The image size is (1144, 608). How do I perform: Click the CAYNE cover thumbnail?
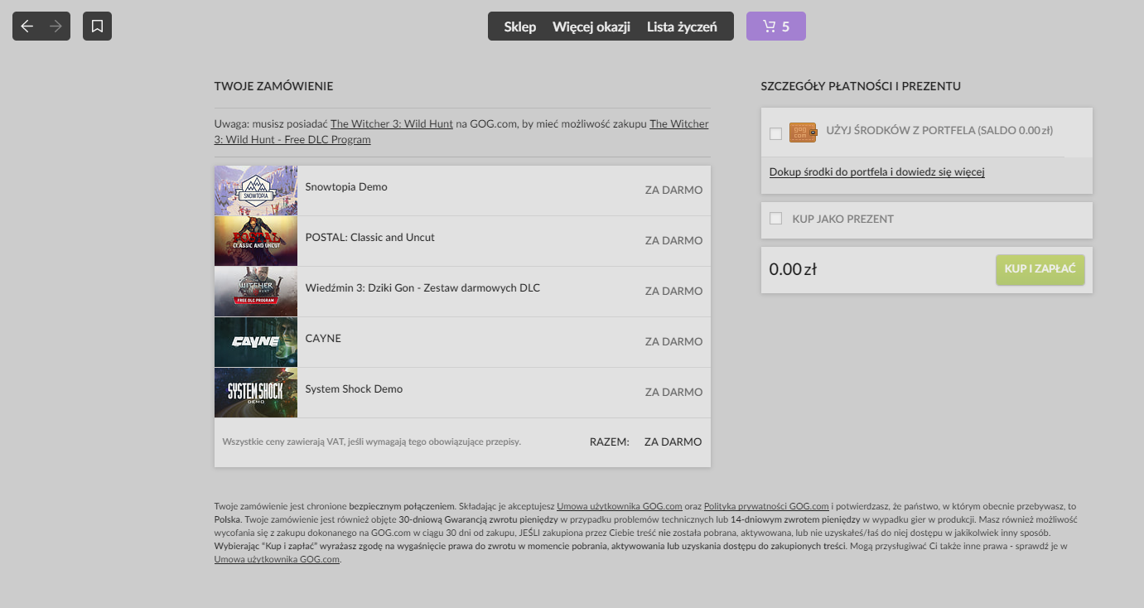pos(256,342)
